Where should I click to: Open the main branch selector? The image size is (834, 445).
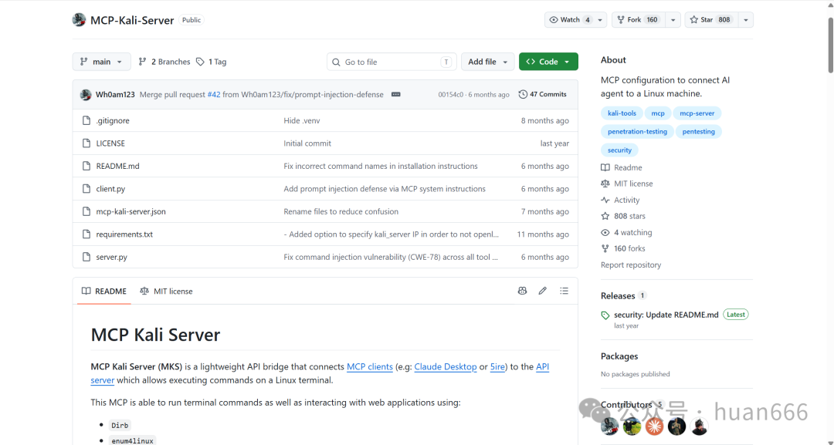click(101, 62)
